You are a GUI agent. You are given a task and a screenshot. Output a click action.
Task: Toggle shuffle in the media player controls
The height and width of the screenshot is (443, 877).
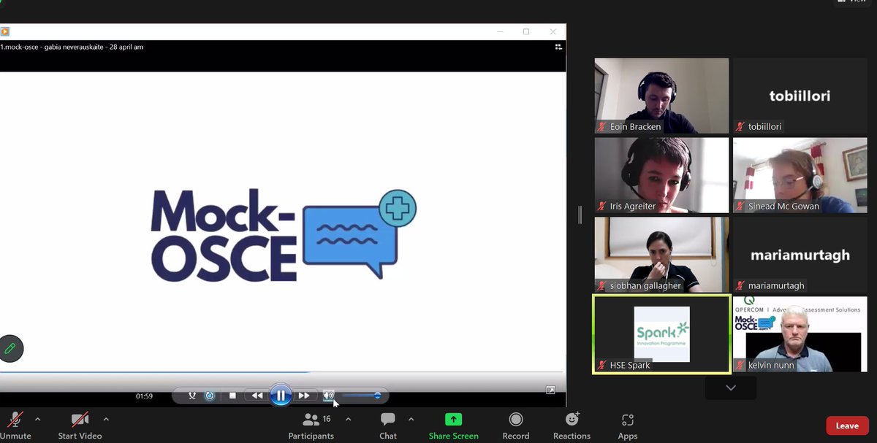[192, 396]
